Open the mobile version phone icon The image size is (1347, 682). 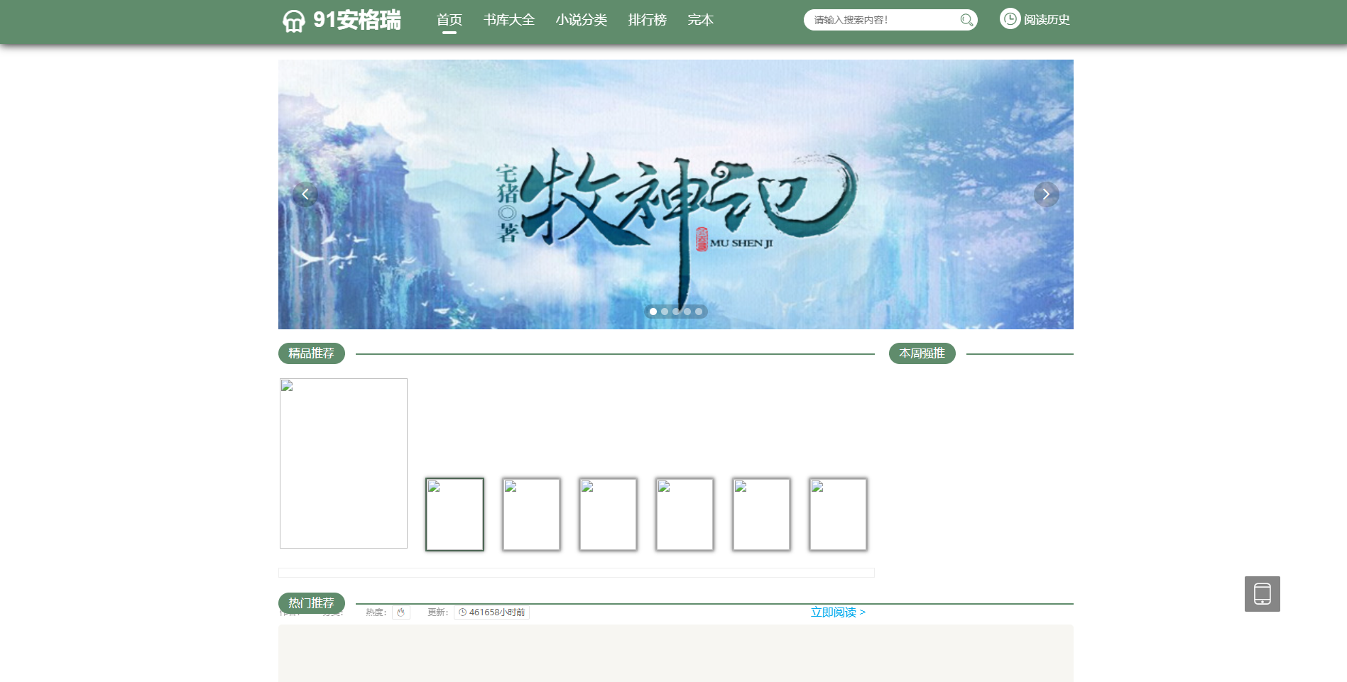1262,594
